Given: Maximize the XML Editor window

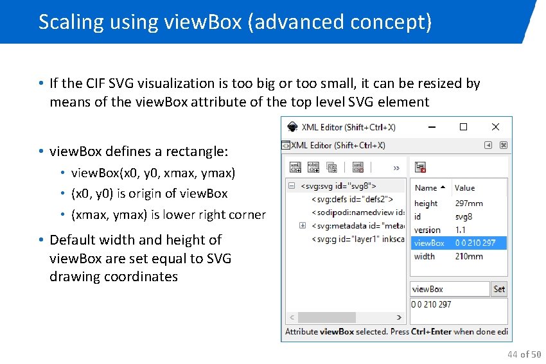Looking at the screenshot, I should click(x=464, y=127).
